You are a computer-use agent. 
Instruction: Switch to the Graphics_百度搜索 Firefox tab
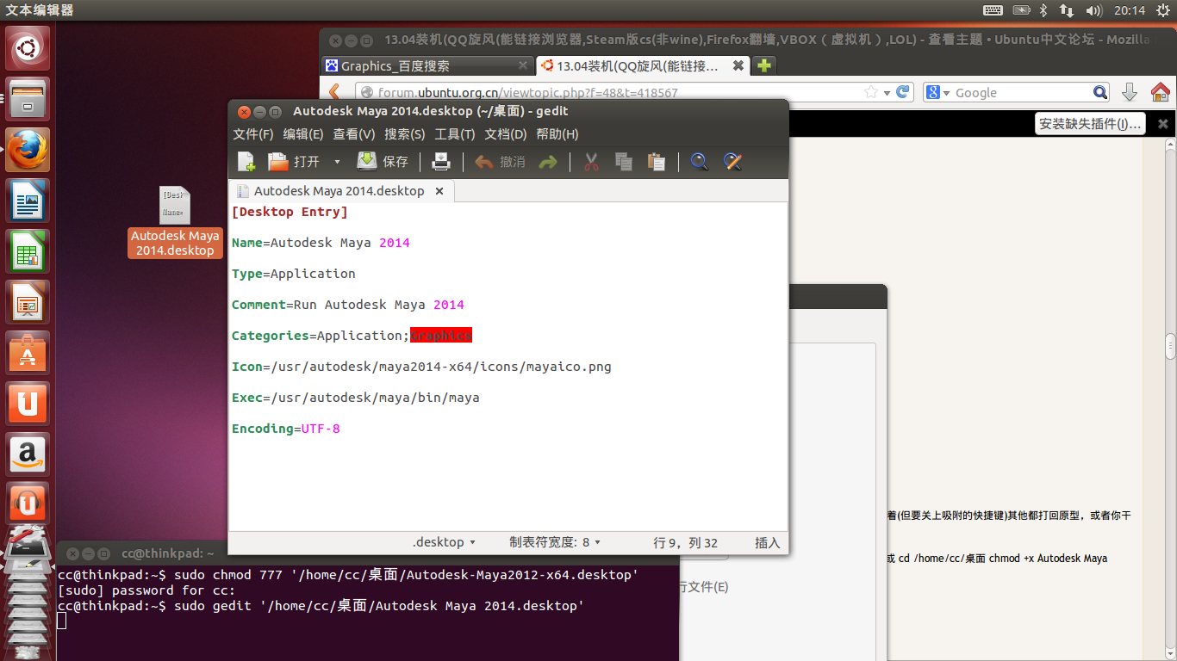[x=427, y=65]
